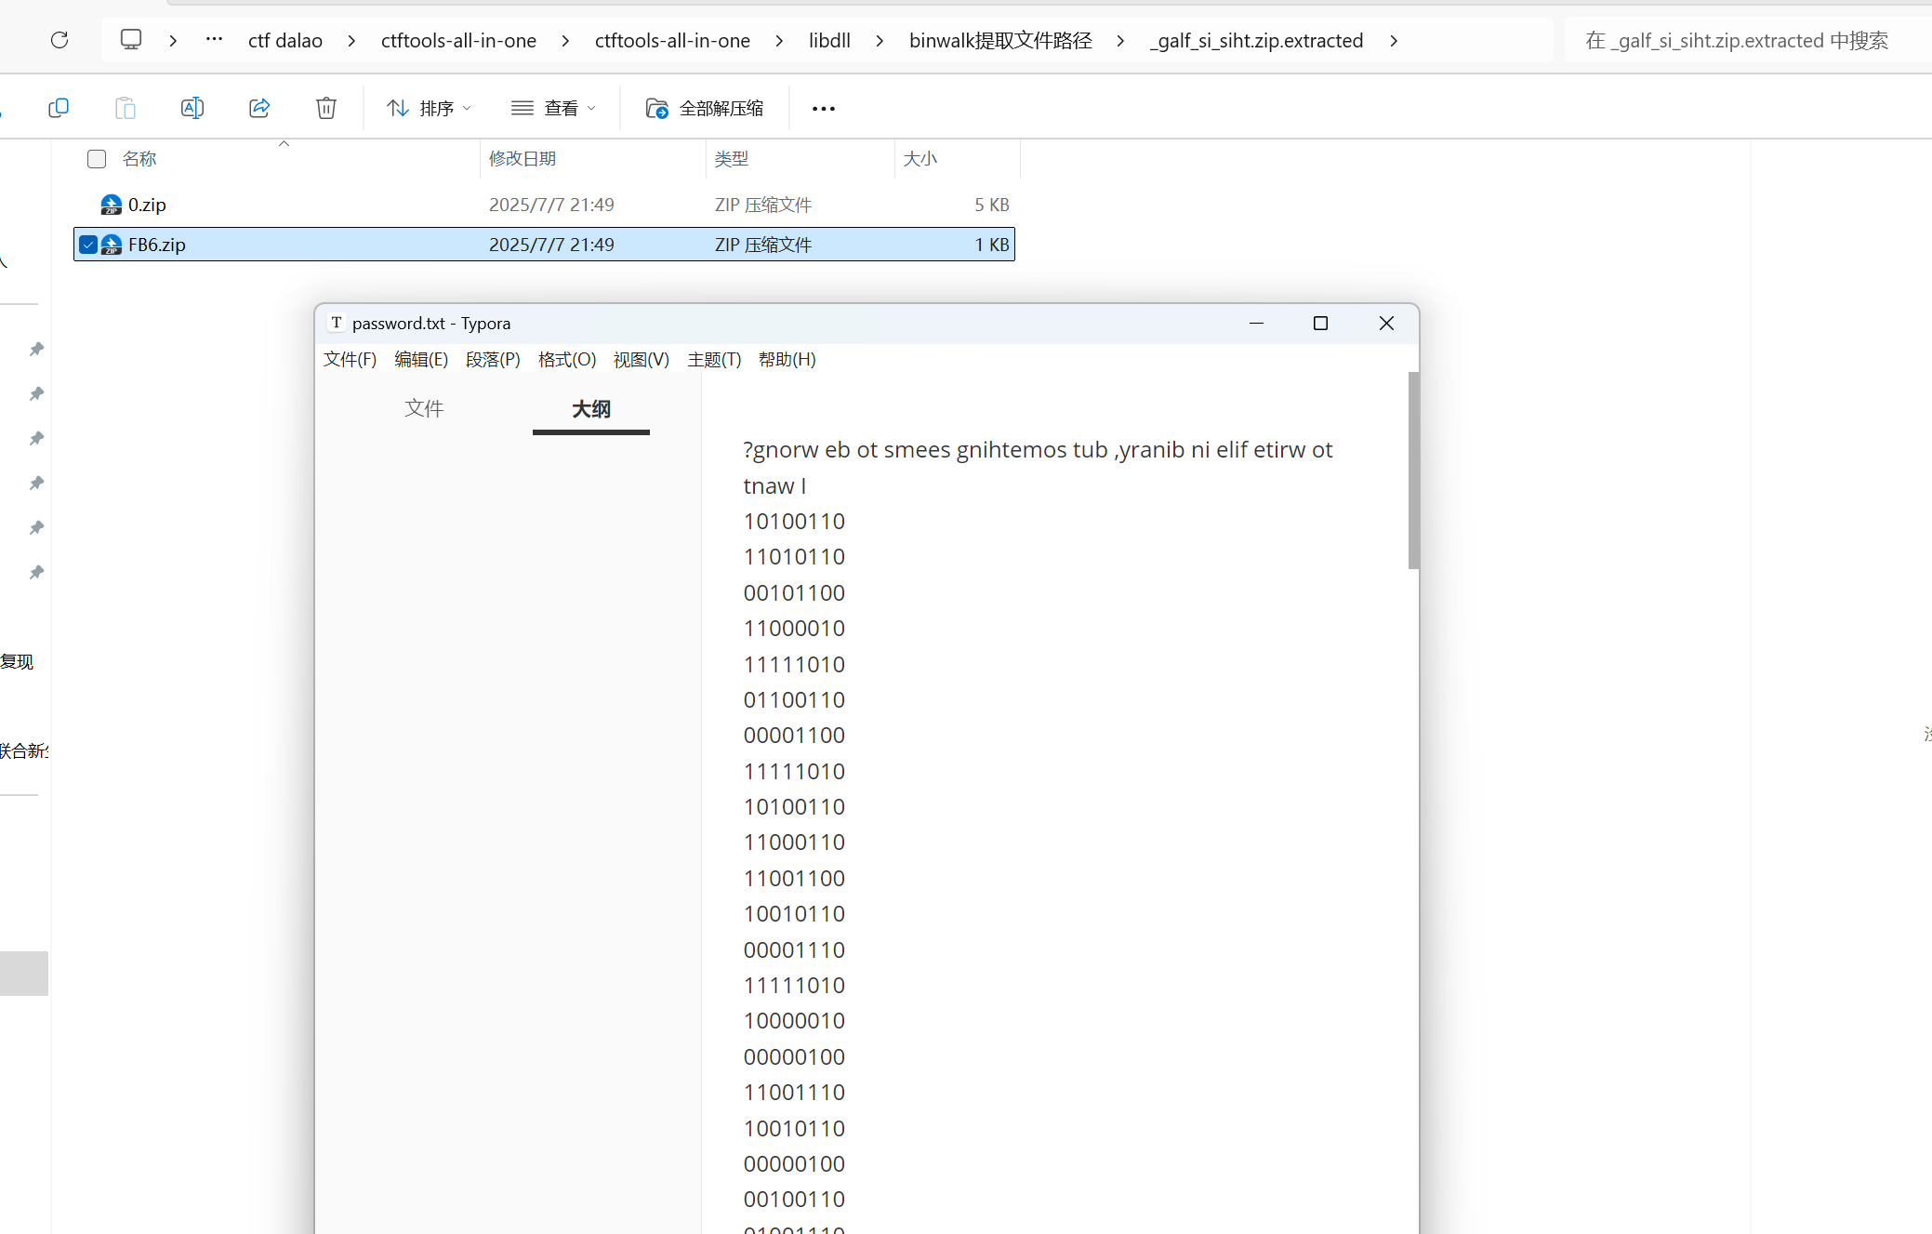The image size is (1932, 1234).
Task: Click the 0.zip file icon
Action: coord(112,205)
